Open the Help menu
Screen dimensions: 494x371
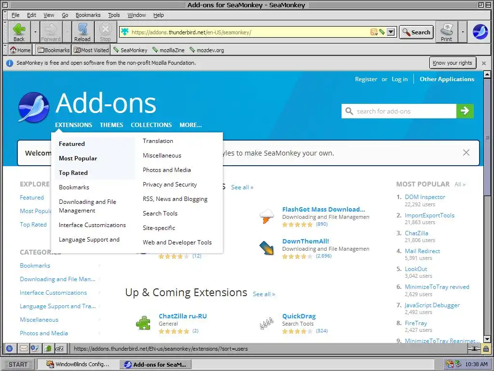[x=158, y=15]
